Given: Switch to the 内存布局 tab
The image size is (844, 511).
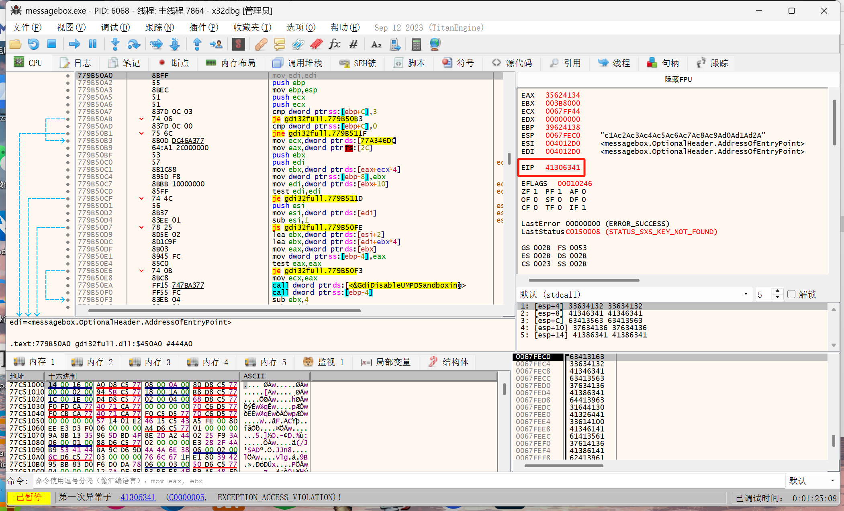Looking at the screenshot, I should pyautogui.click(x=231, y=63).
